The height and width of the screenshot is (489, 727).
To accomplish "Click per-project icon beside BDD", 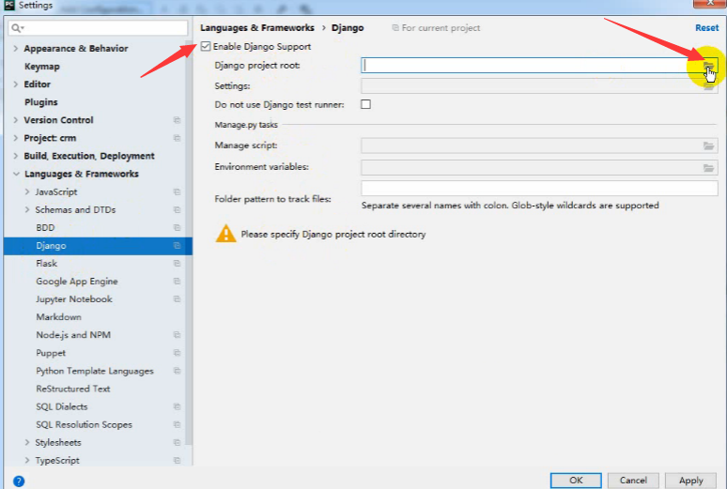I will [x=177, y=227].
